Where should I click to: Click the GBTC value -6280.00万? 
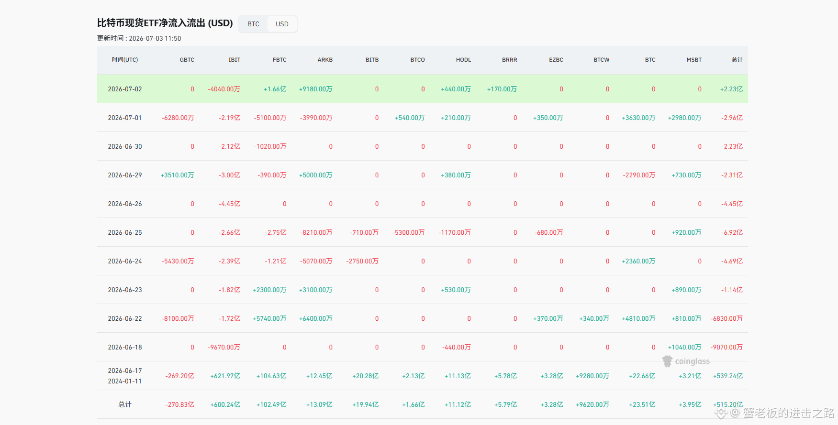[x=178, y=118]
